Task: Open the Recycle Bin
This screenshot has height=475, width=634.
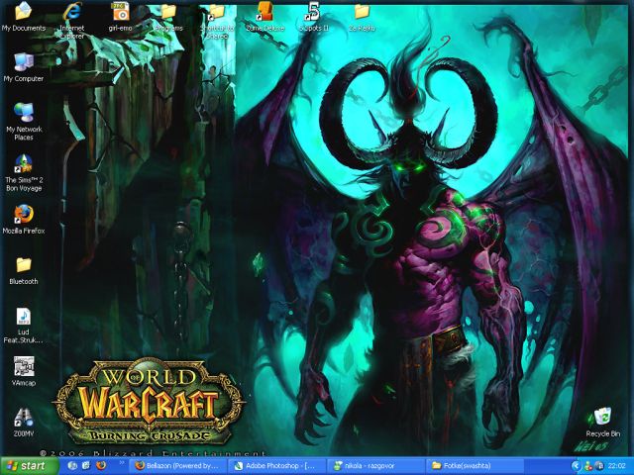Action: click(602, 418)
